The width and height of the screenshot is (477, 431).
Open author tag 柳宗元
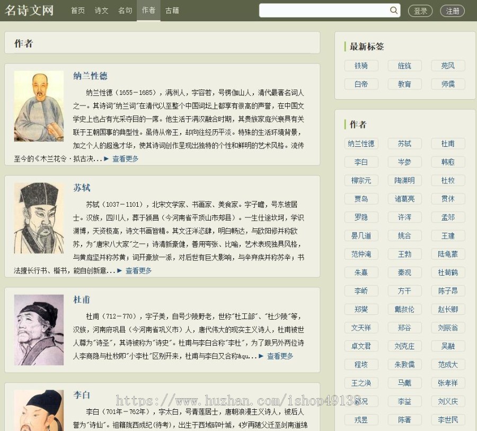pos(361,180)
